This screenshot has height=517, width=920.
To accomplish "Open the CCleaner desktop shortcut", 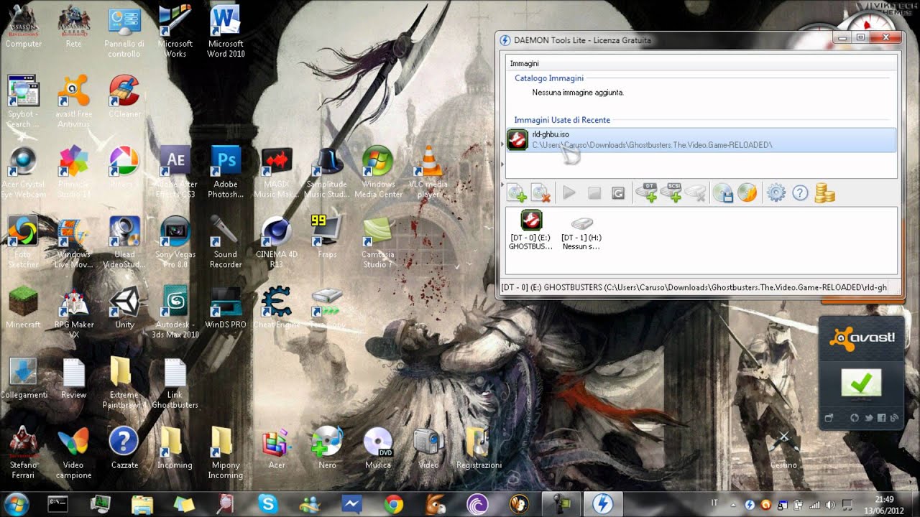I will click(124, 96).
